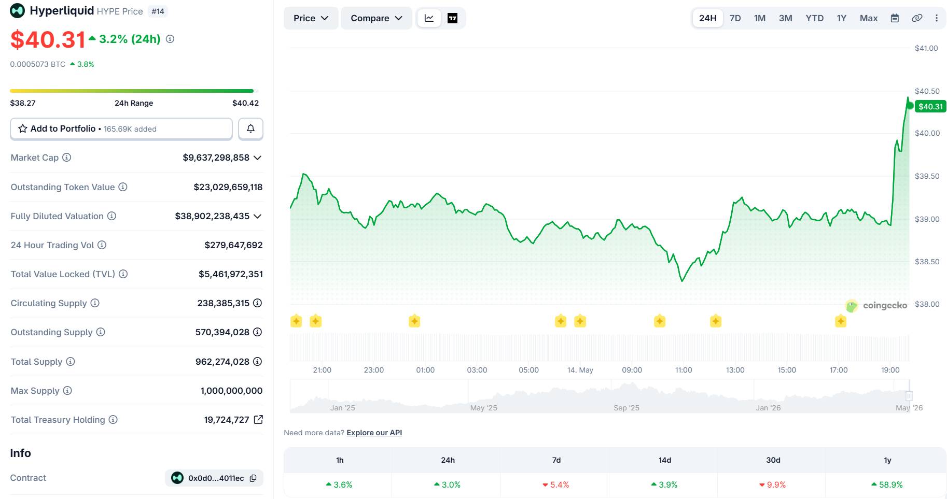The height and width of the screenshot is (499, 947).
Task: Click the news marker above 01:00
Action: click(x=414, y=321)
